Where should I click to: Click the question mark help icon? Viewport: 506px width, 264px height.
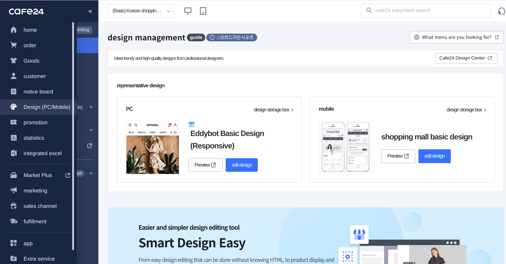[x=417, y=37]
